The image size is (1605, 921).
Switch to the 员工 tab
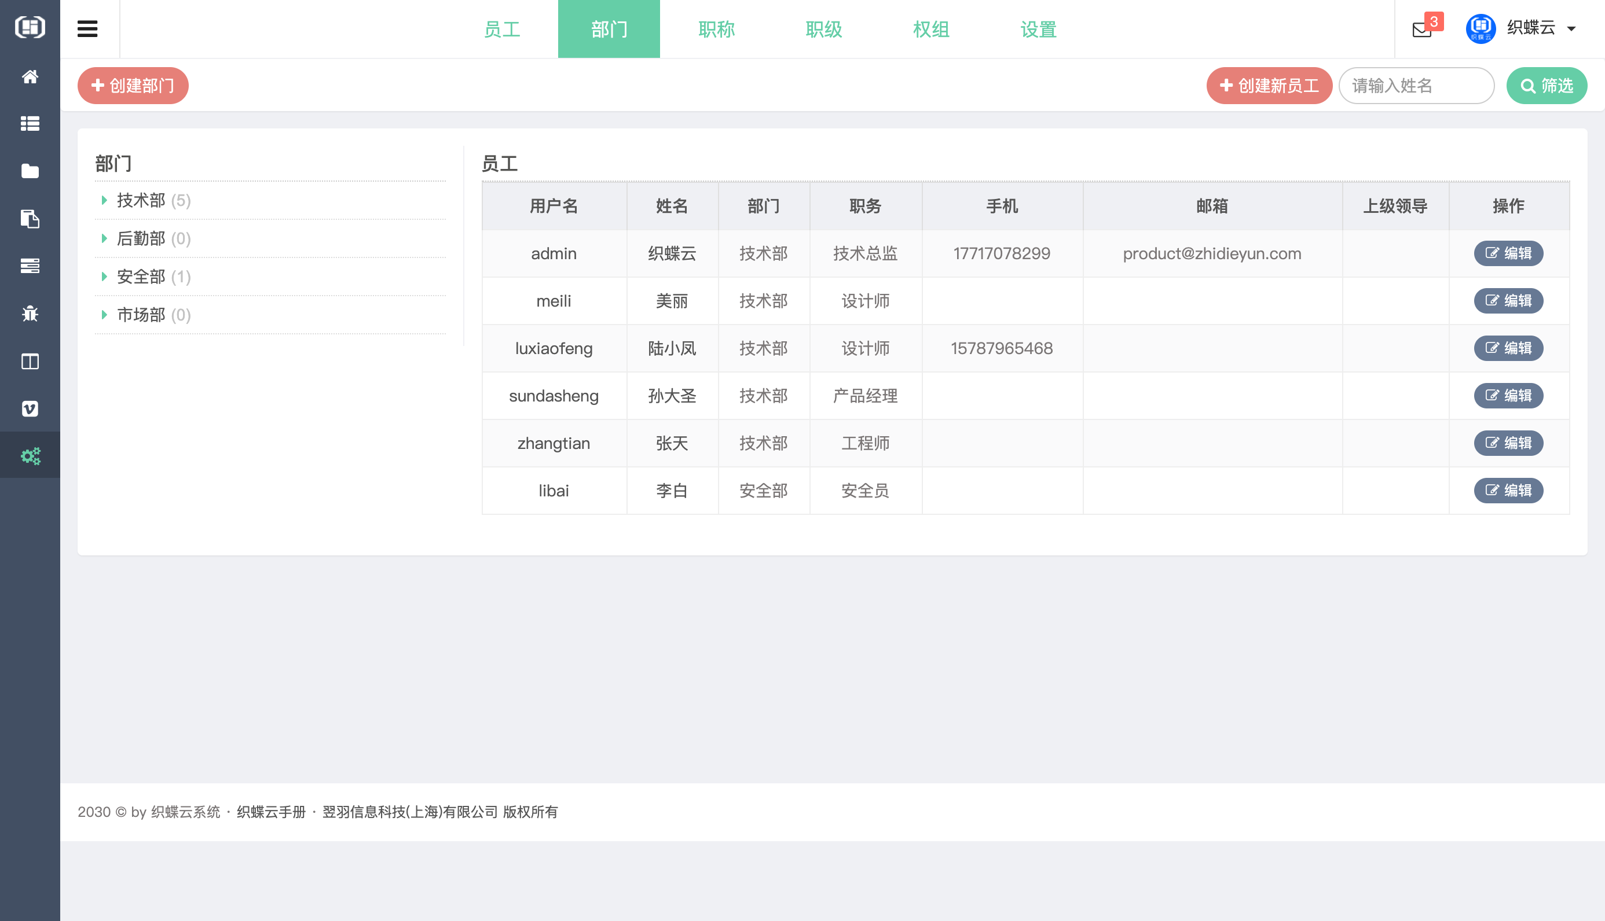(501, 29)
